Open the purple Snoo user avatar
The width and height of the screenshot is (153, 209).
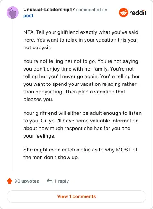[13, 13]
